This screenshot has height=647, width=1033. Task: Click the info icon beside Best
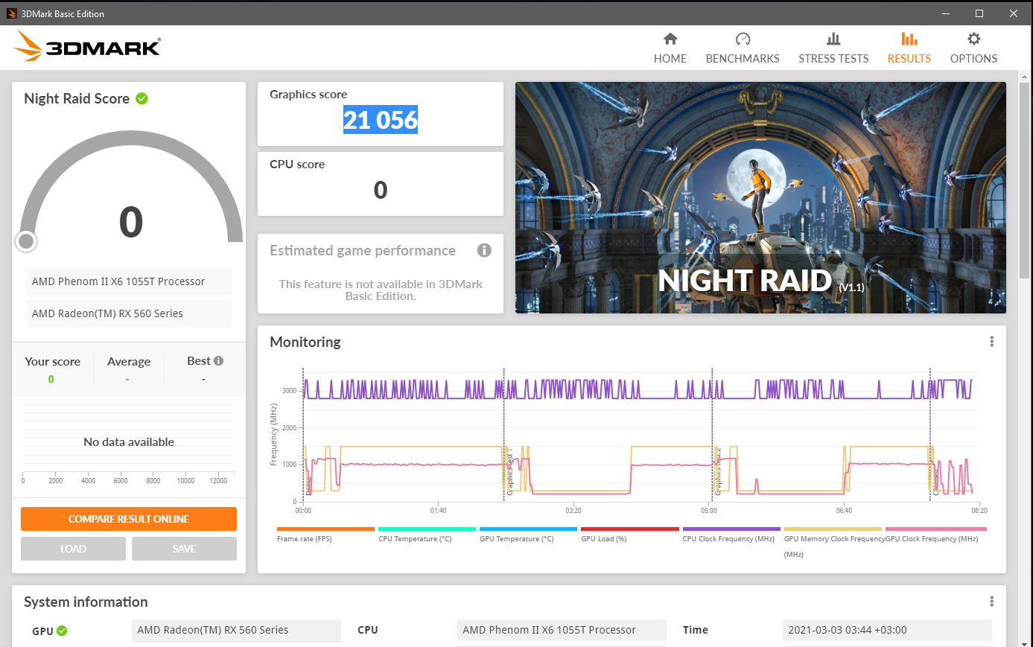tap(218, 360)
